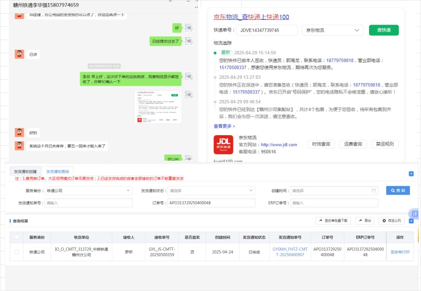Open the 京东物流_查快递上快递100 title link
Screen dimensions: 421x291
pyautogui.click(x=251, y=17)
